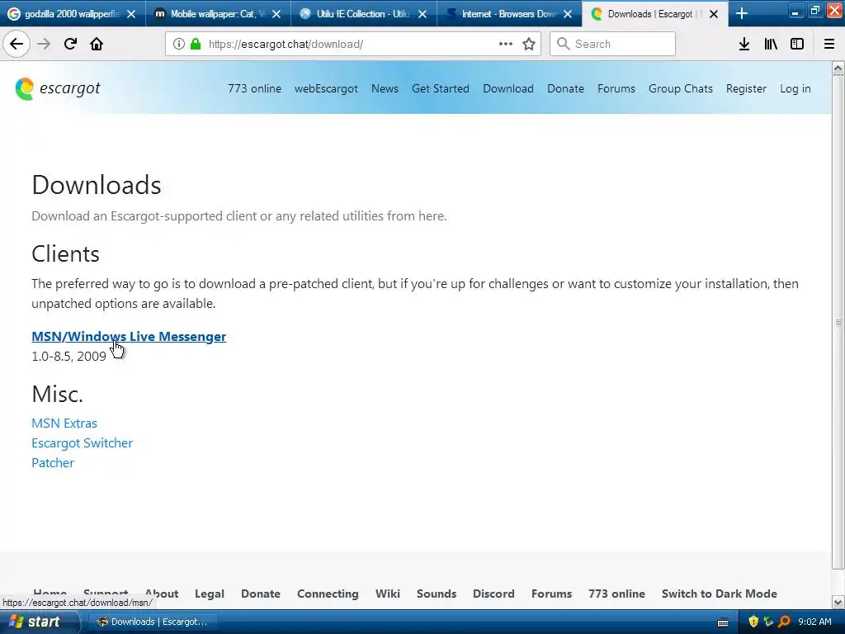Open the keyboard icon in the taskbar
Viewport: 845px width, 634px height.
pyautogui.click(x=723, y=622)
